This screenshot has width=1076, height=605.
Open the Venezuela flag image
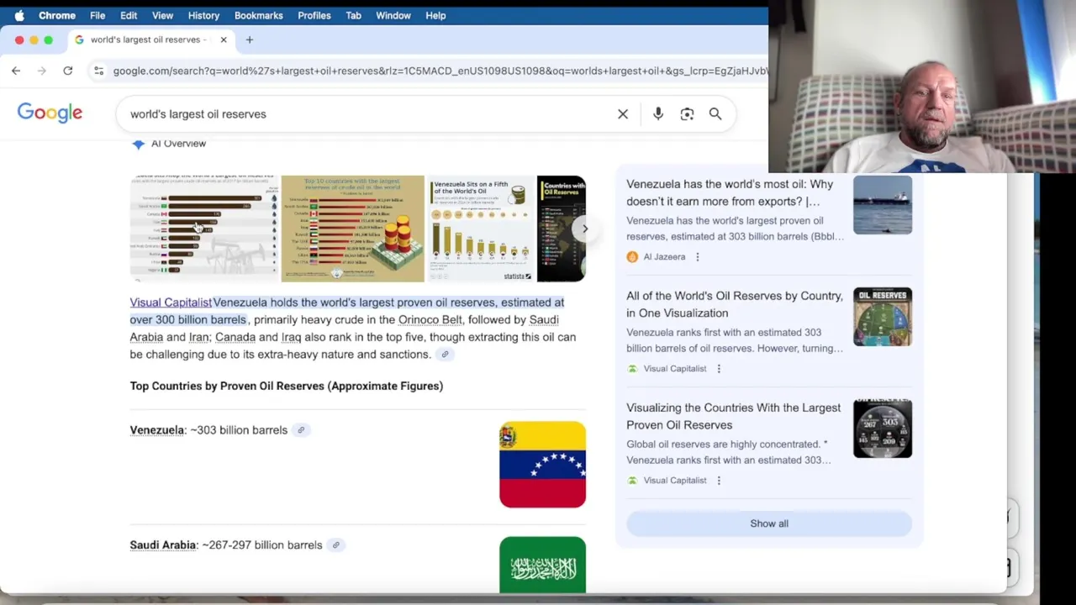[542, 465]
